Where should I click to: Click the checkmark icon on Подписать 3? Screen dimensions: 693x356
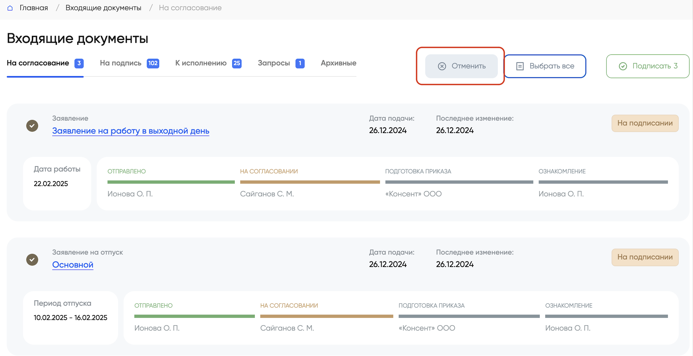point(623,66)
